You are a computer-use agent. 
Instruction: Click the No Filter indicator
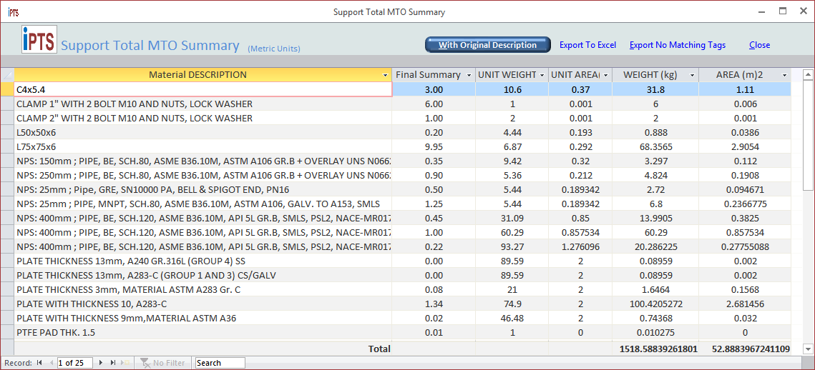[163, 363]
